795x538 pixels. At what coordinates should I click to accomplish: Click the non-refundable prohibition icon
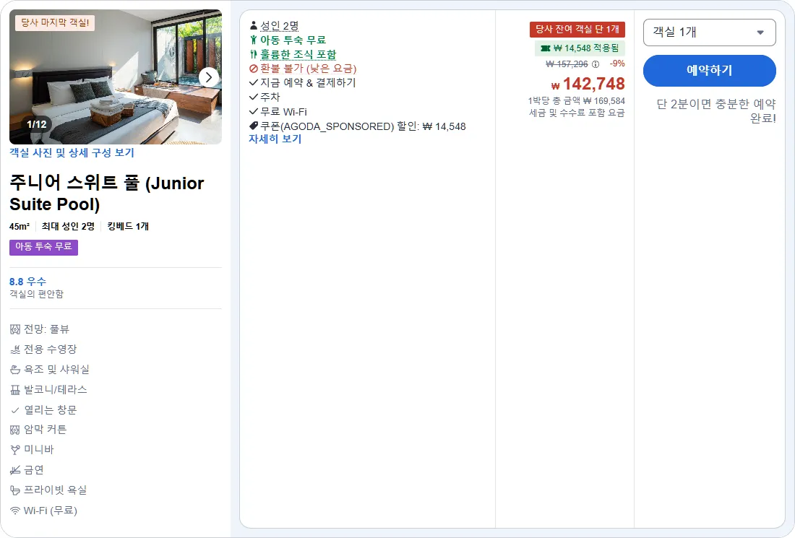click(254, 69)
